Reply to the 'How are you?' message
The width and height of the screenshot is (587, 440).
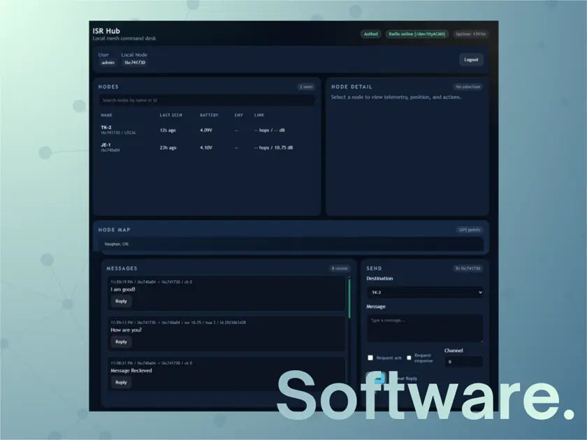pos(120,342)
